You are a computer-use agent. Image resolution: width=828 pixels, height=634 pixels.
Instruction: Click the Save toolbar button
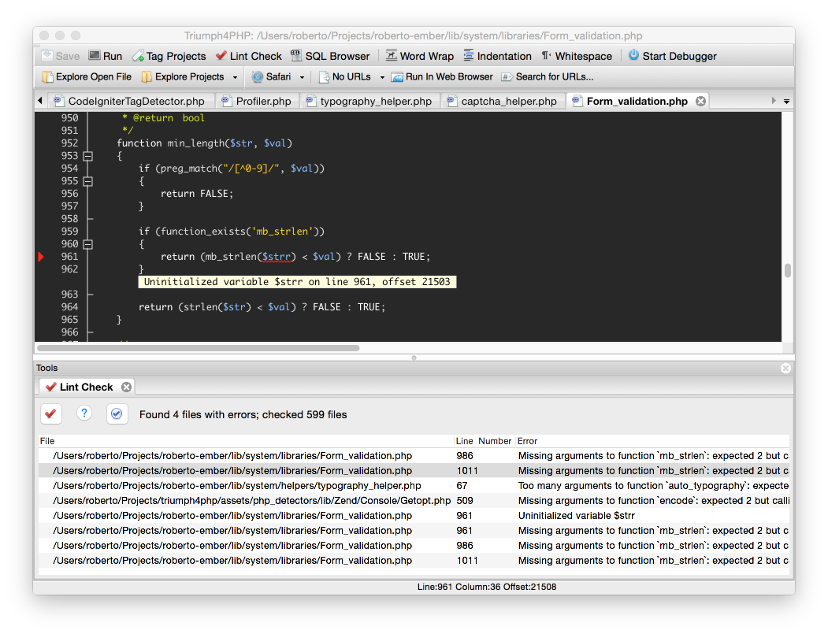point(60,56)
